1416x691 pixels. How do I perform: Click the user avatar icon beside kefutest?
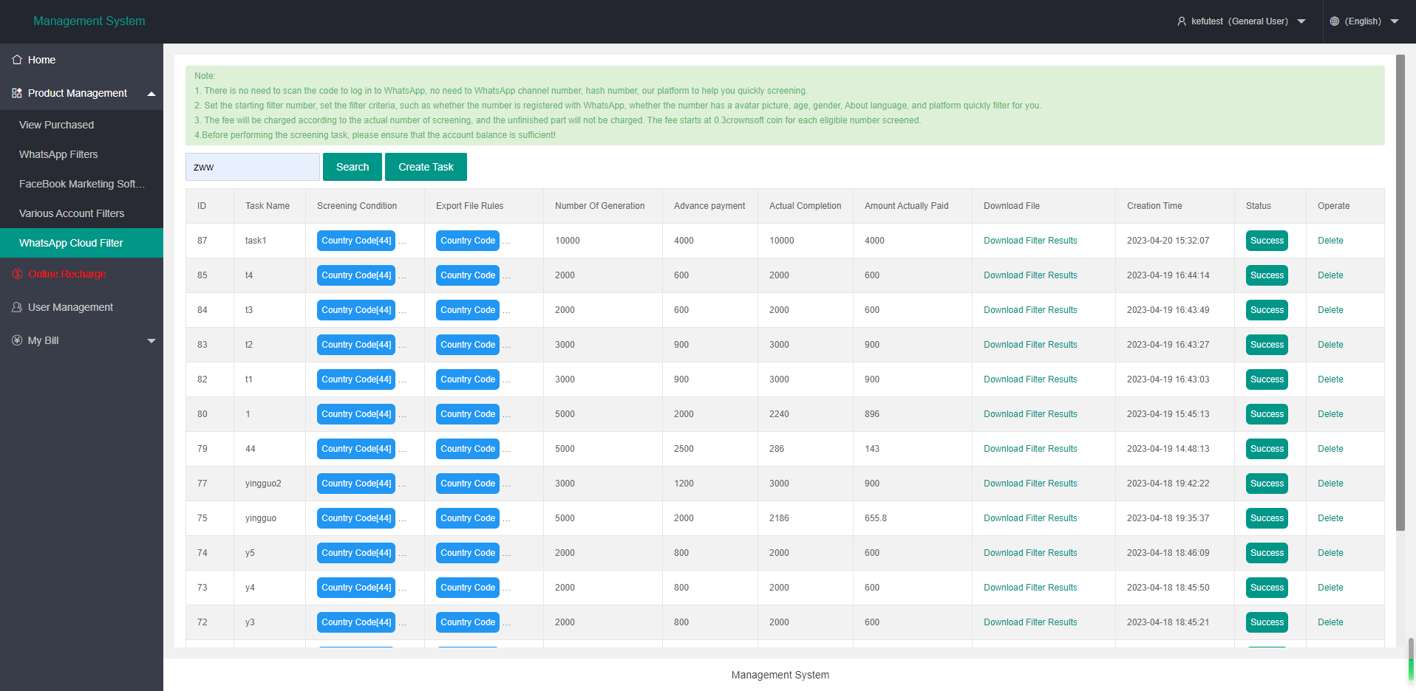pos(1182,21)
